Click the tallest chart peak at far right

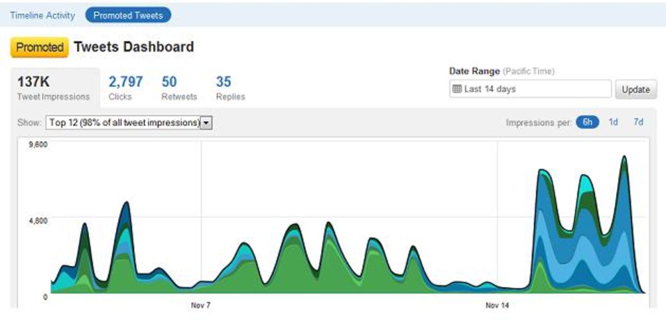[x=624, y=157]
